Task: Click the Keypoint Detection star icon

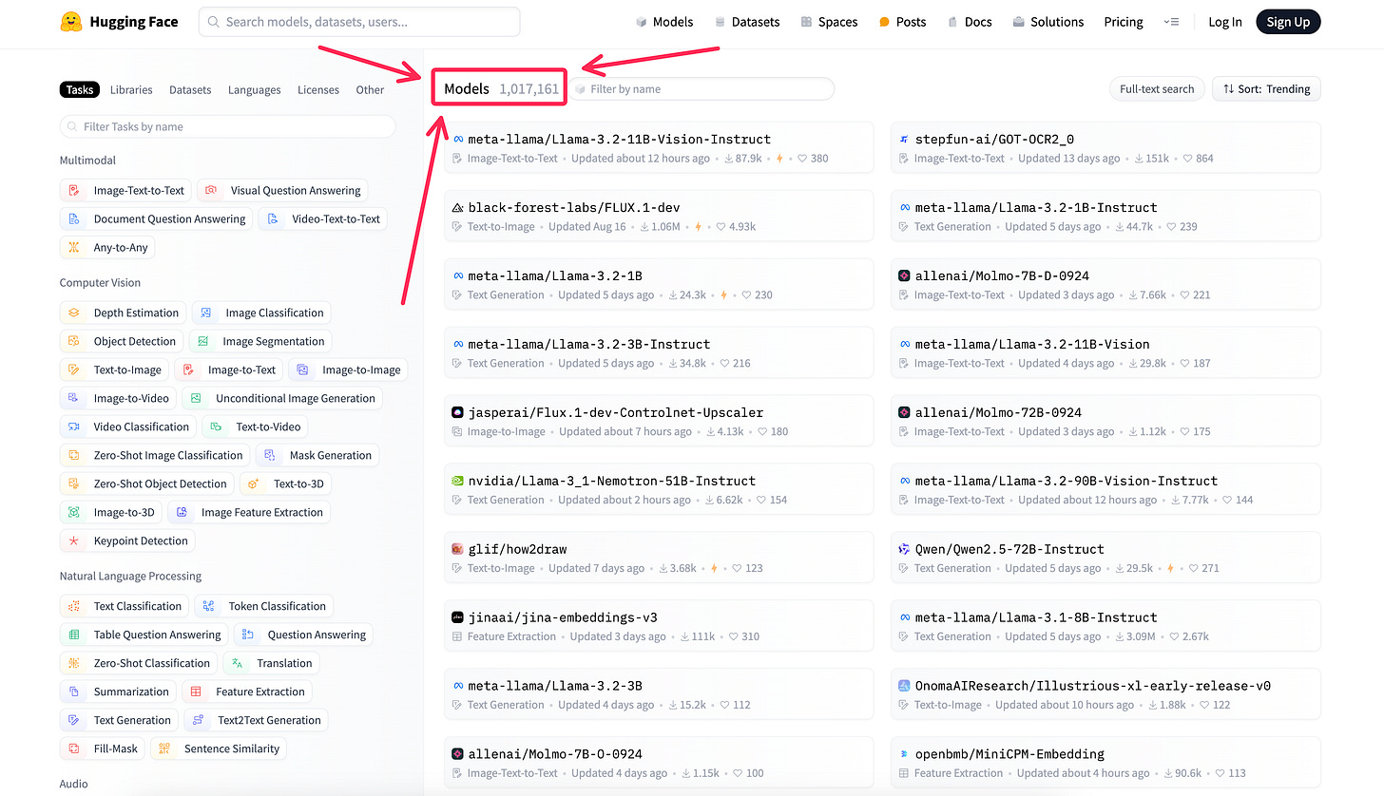Action: (74, 540)
